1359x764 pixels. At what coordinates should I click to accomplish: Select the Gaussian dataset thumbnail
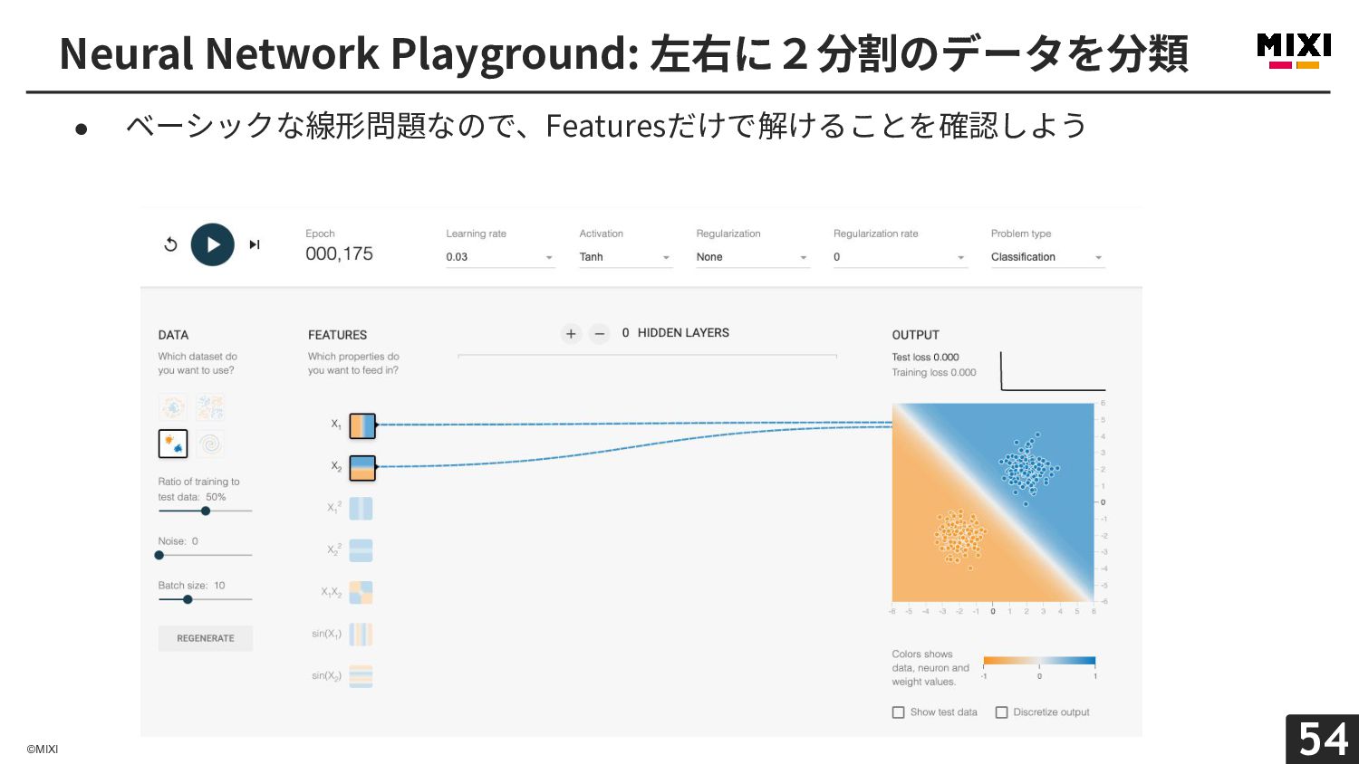click(173, 444)
